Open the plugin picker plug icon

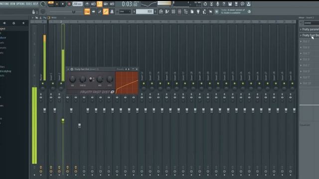tap(198, 11)
